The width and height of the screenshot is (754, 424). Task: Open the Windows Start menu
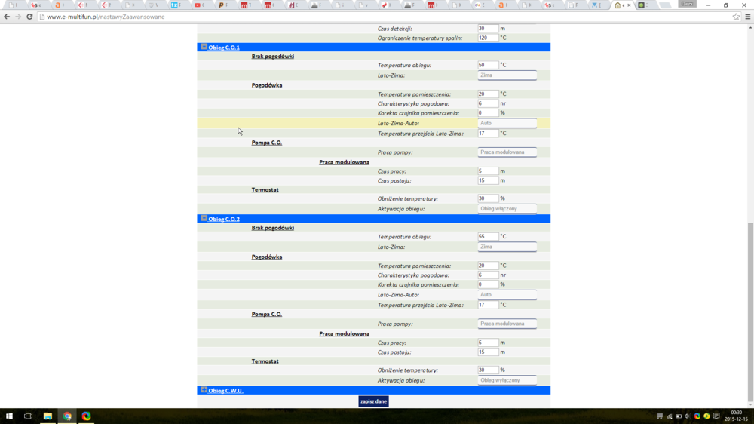point(9,416)
